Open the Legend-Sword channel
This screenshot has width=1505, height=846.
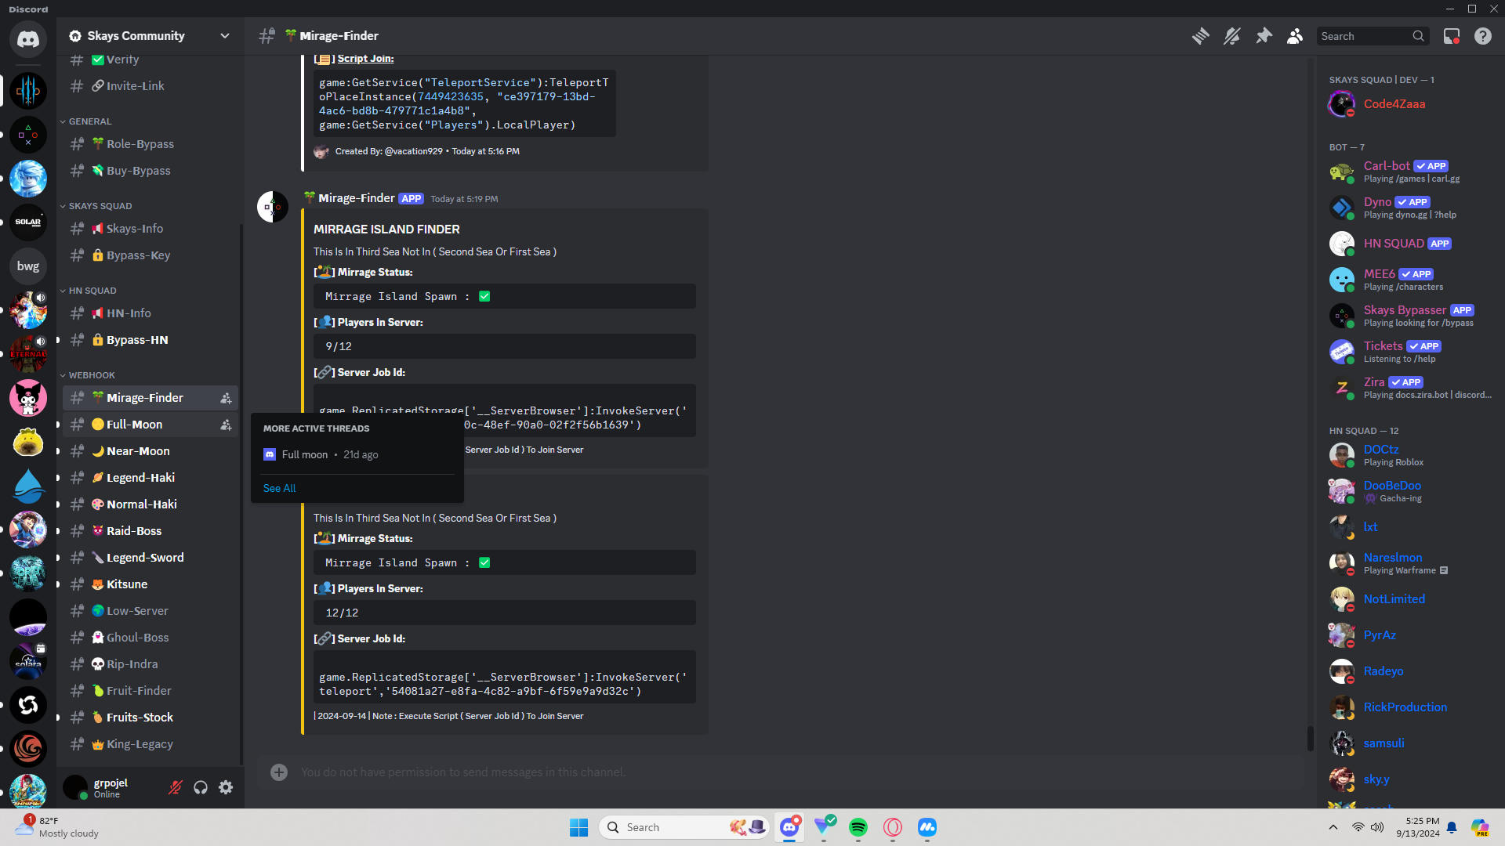(x=150, y=558)
